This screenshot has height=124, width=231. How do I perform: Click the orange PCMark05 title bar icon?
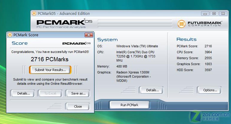tap(34, 13)
